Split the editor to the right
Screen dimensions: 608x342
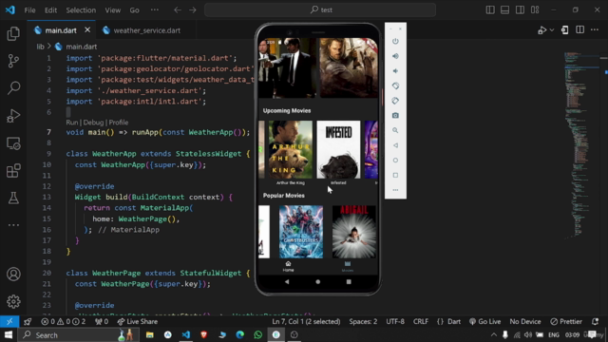(579, 30)
